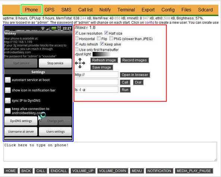221x177 pixels.
Task: Click the BACK key button
Action: tap(26, 171)
